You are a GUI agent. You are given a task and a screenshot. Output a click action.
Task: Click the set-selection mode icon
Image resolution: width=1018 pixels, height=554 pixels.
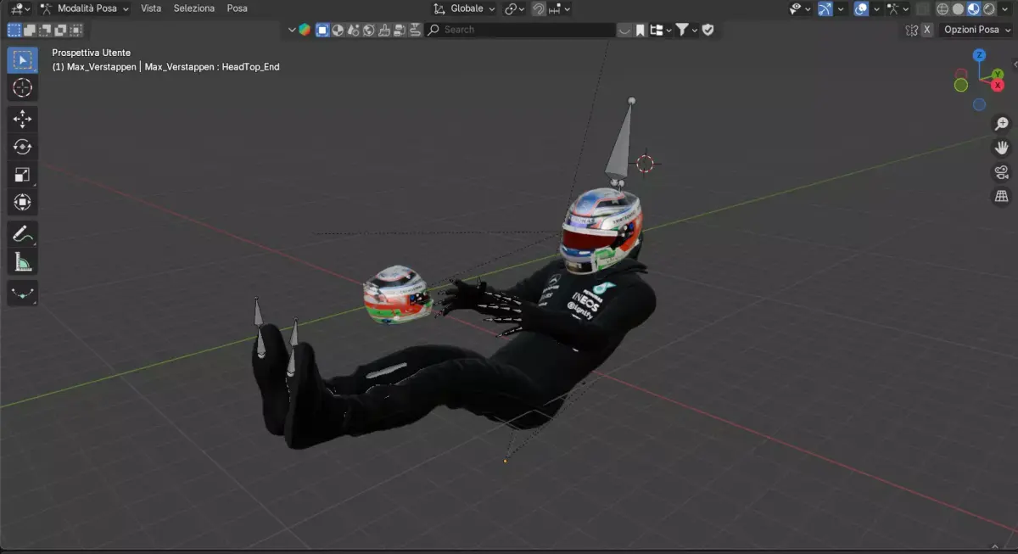coord(14,30)
